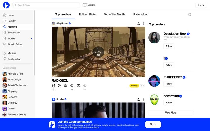Open the nevermind profile name
The width and height of the screenshot is (210, 131).
[171, 96]
